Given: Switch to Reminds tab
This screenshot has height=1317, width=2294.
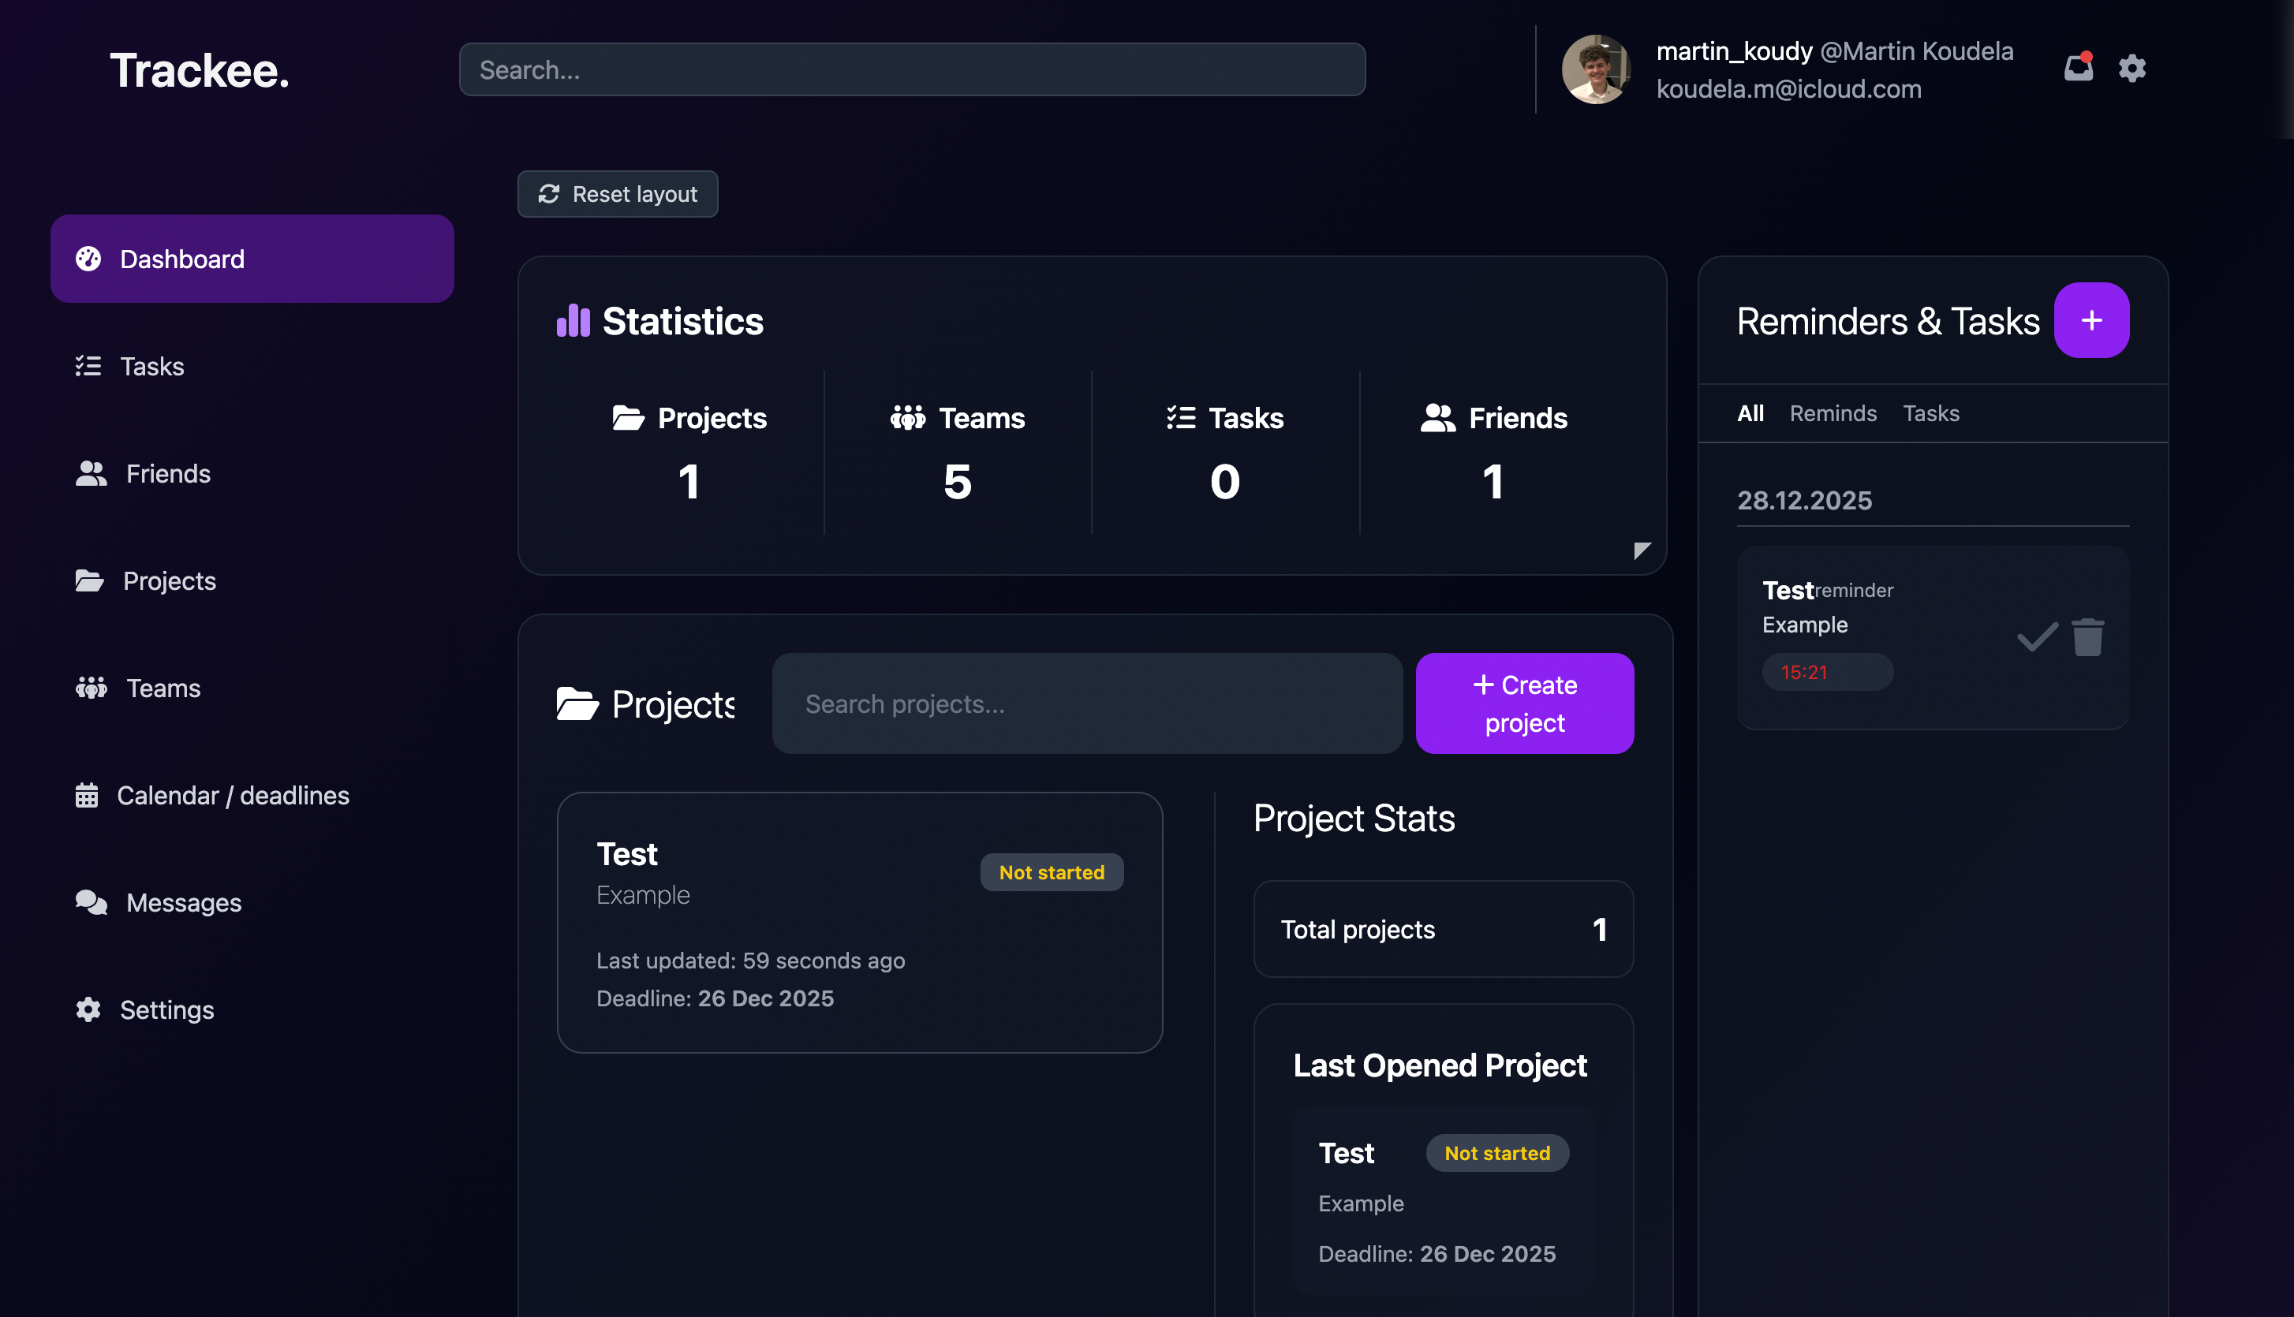Looking at the screenshot, I should point(1833,413).
